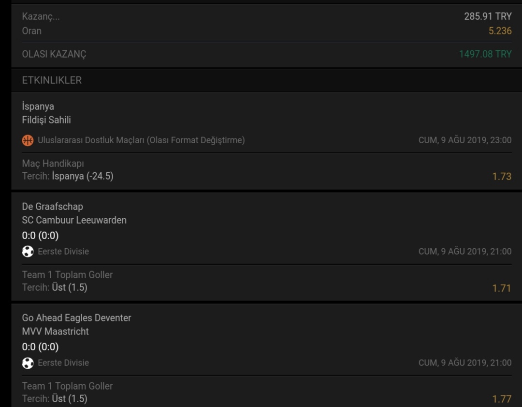Click the SC Cambuur Leeuwarden team name
This screenshot has width=522, height=407.
74,220
